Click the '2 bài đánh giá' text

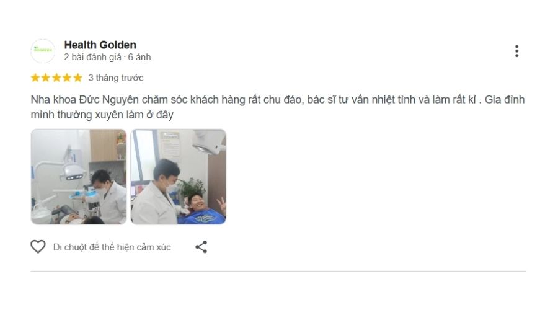point(92,57)
